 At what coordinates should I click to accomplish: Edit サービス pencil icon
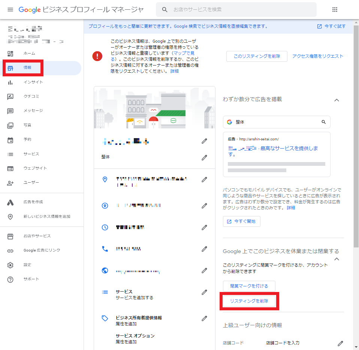point(204,292)
